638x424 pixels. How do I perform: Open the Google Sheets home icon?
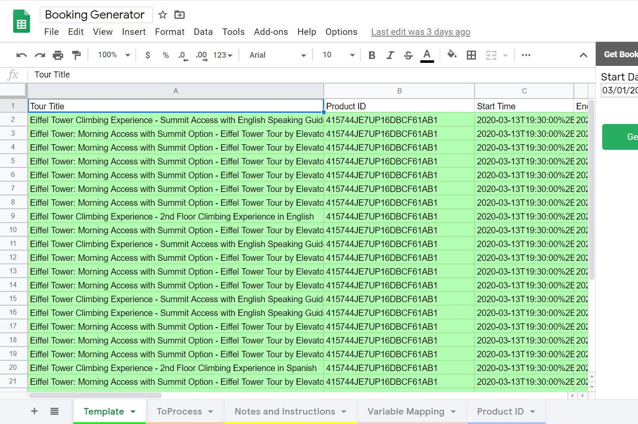(x=21, y=21)
